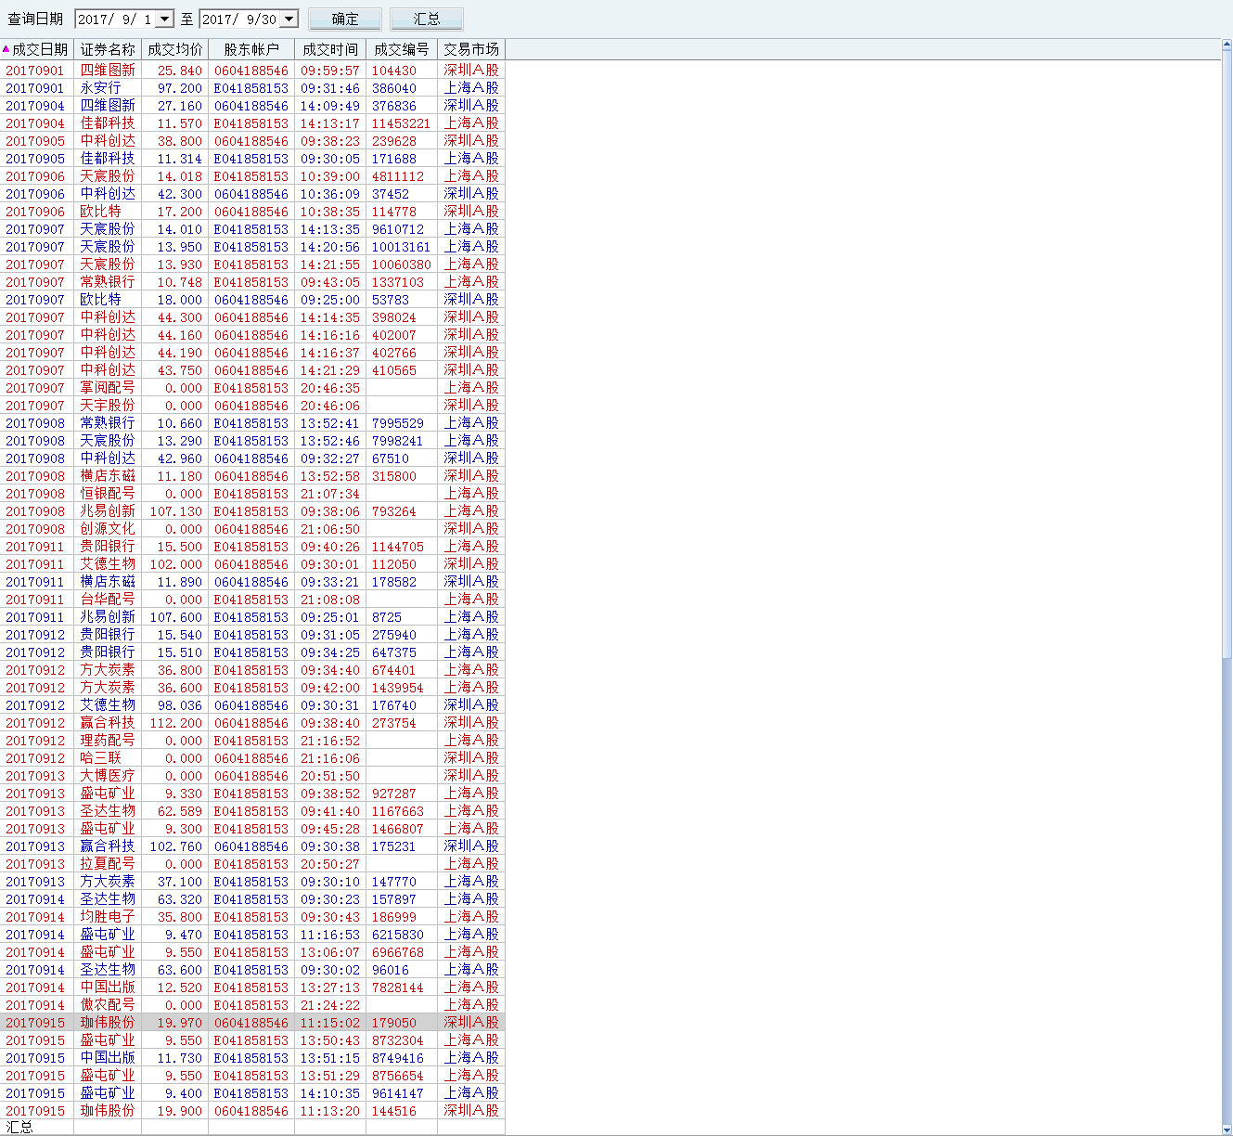The width and height of the screenshot is (1233, 1136).
Task: Click the 确定 button
Action: click(344, 19)
